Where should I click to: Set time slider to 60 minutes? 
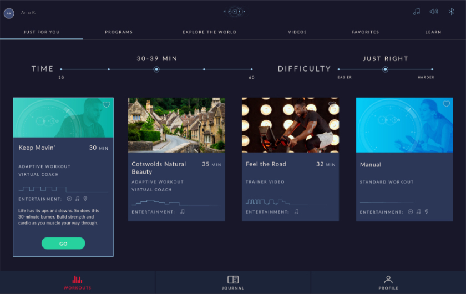[x=252, y=69]
